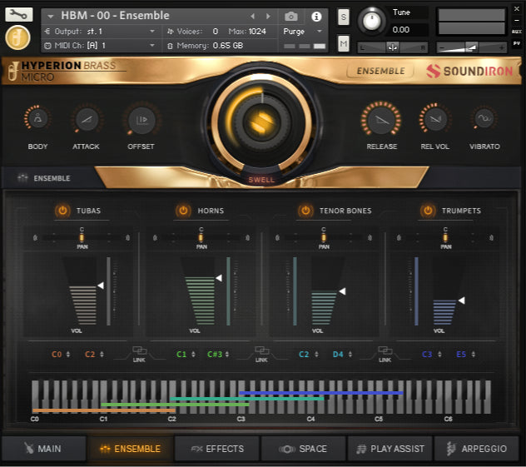Image resolution: width=526 pixels, height=467 pixels.
Task: Click the Release knob
Action: click(x=381, y=120)
